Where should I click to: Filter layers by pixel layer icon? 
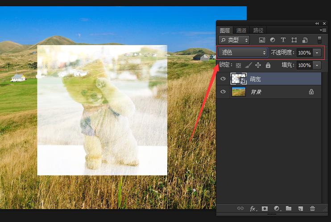pyautogui.click(x=262, y=40)
